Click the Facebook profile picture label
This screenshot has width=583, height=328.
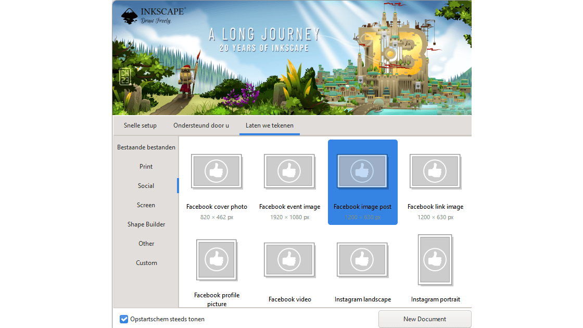217,299
